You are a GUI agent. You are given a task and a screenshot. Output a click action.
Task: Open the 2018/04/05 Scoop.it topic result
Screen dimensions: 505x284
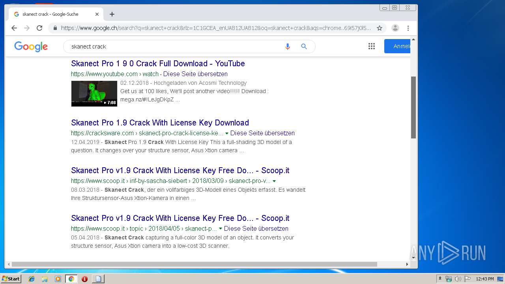pyautogui.click(x=180, y=218)
